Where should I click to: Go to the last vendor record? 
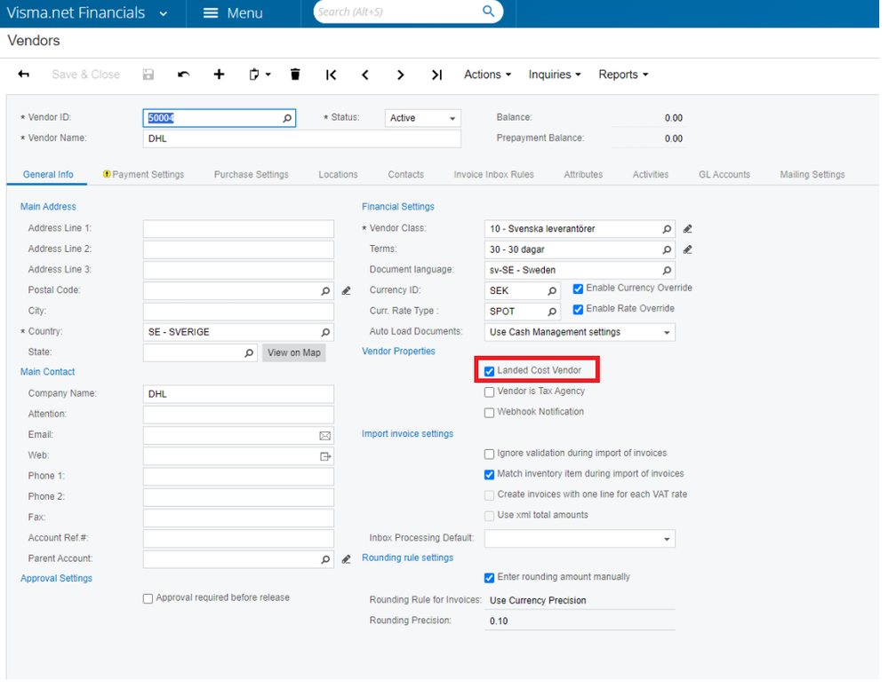[436, 75]
